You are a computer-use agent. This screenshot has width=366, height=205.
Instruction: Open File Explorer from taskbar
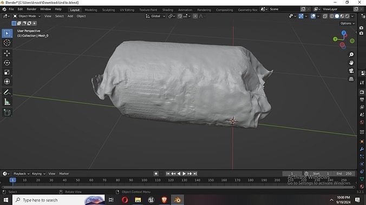click(x=138, y=200)
